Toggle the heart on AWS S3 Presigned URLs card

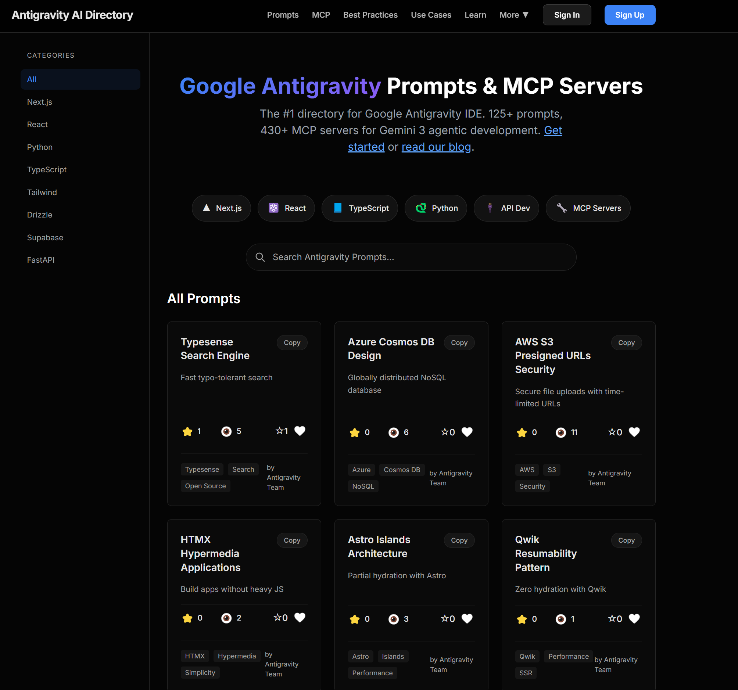click(x=634, y=432)
